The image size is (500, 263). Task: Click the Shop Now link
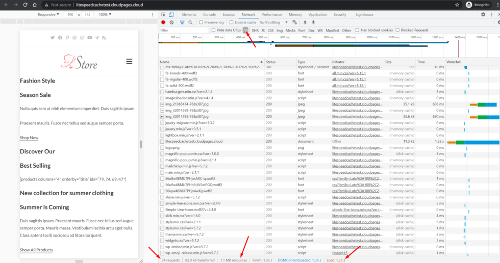(29, 138)
